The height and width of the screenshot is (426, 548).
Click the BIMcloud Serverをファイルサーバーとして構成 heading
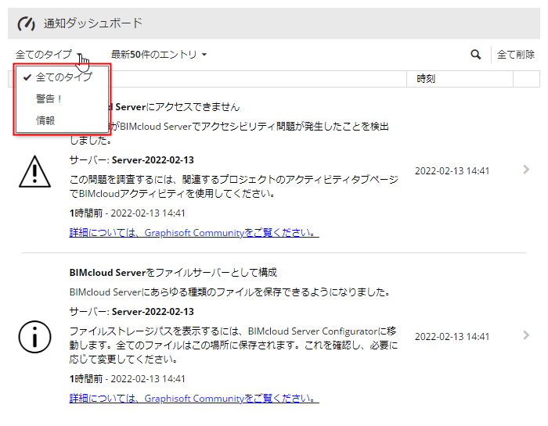point(173,272)
